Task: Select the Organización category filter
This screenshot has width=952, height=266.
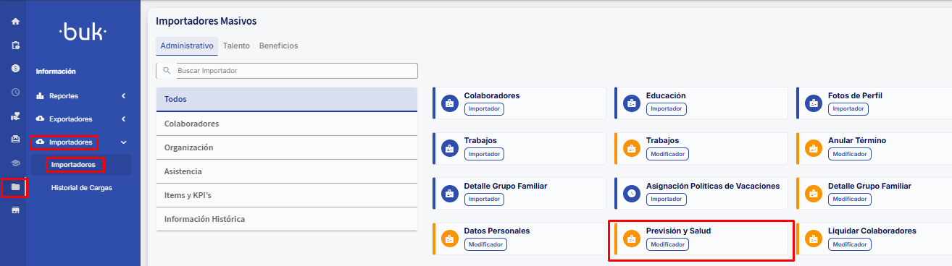Action: click(x=287, y=147)
